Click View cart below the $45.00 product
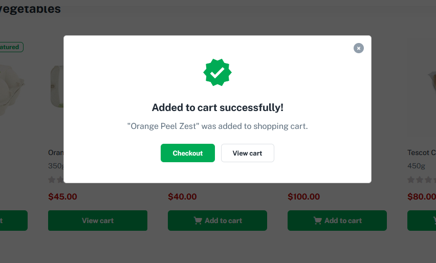The image size is (436, 263). pos(98,221)
